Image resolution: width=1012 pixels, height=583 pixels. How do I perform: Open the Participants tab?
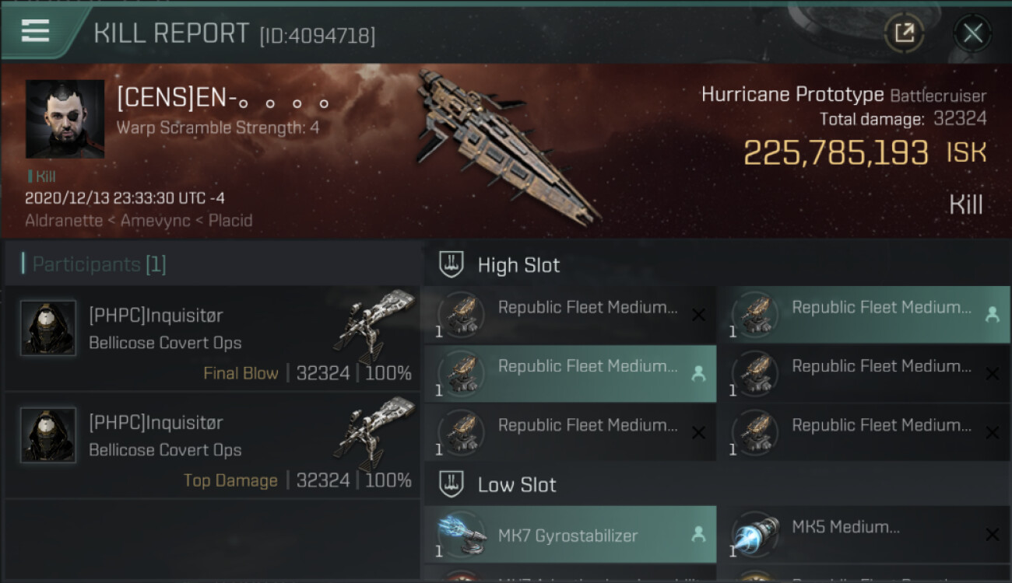pyautogui.click(x=99, y=264)
